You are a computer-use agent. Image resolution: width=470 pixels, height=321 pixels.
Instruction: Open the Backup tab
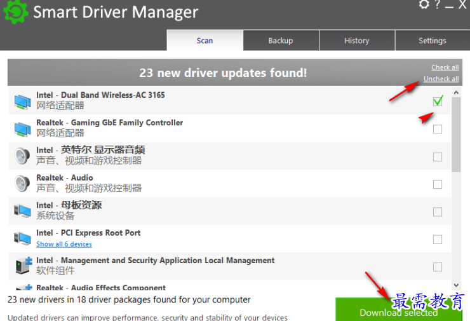click(x=281, y=41)
